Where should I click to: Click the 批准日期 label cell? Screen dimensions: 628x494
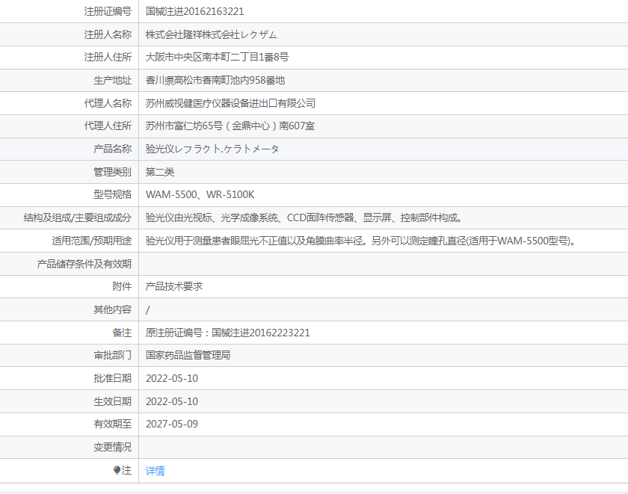tap(70, 378)
